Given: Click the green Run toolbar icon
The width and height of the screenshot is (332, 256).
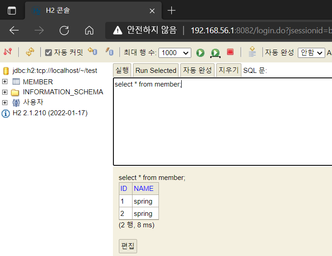Looking at the screenshot, I should [200, 52].
